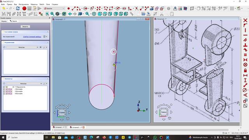Collapse the solver messages panel

[47, 32]
